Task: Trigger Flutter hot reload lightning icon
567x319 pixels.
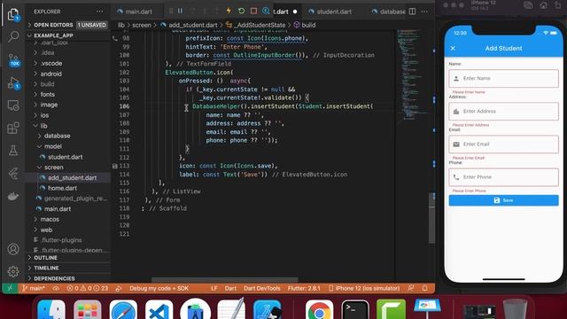Action: [229, 12]
